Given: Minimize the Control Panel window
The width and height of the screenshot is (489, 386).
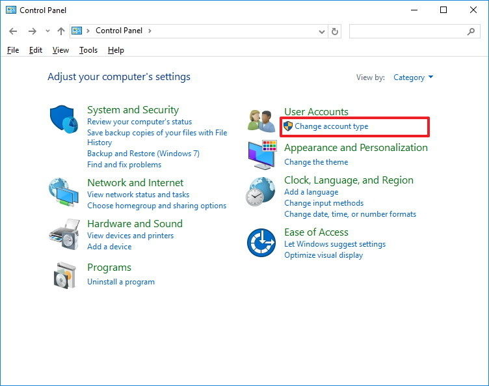Looking at the screenshot, I should [414, 10].
